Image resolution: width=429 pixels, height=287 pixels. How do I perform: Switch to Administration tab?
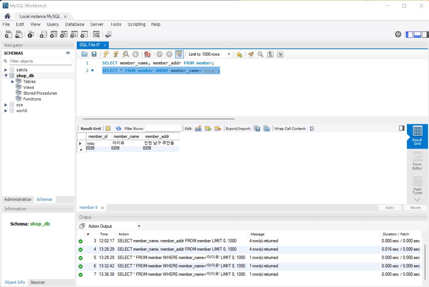coord(18,199)
